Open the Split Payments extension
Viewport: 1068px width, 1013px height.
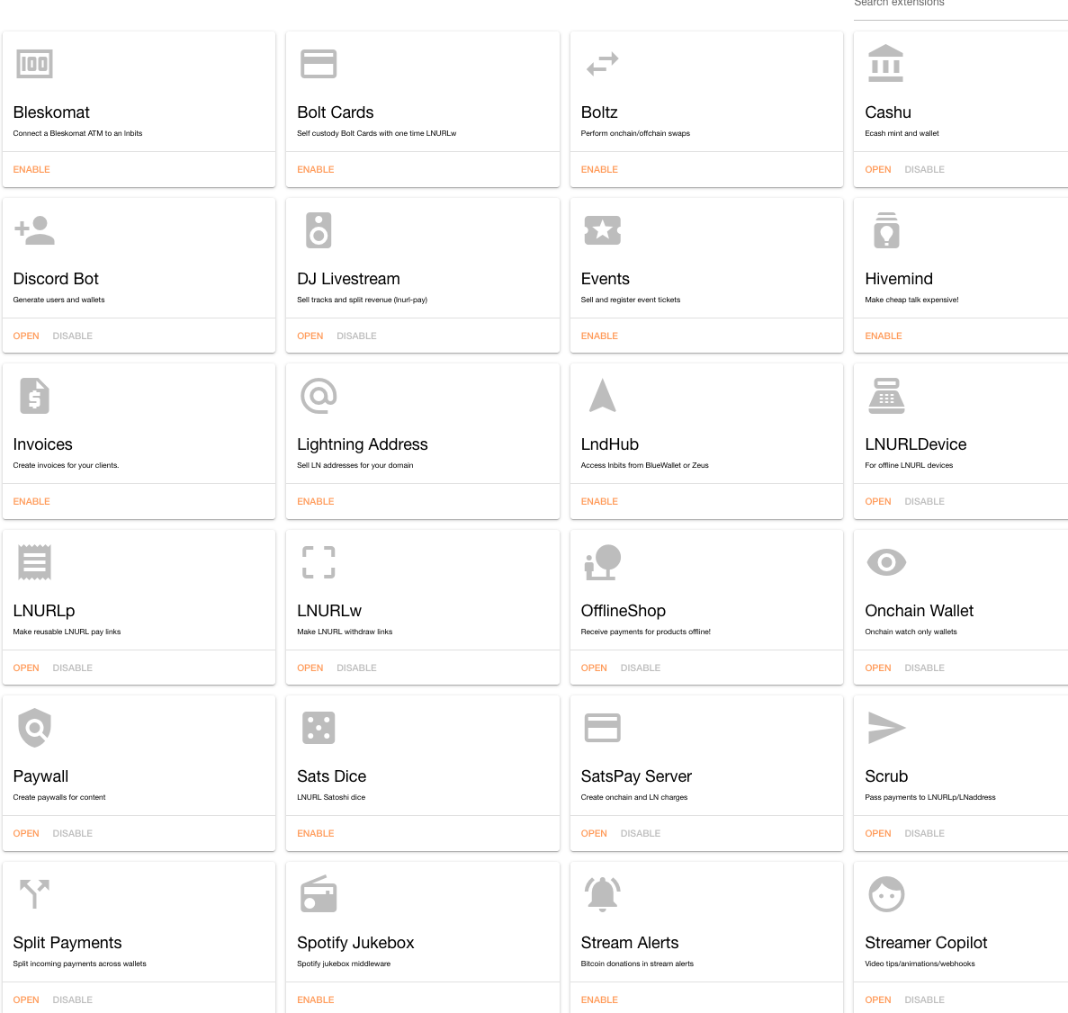coord(26,1000)
